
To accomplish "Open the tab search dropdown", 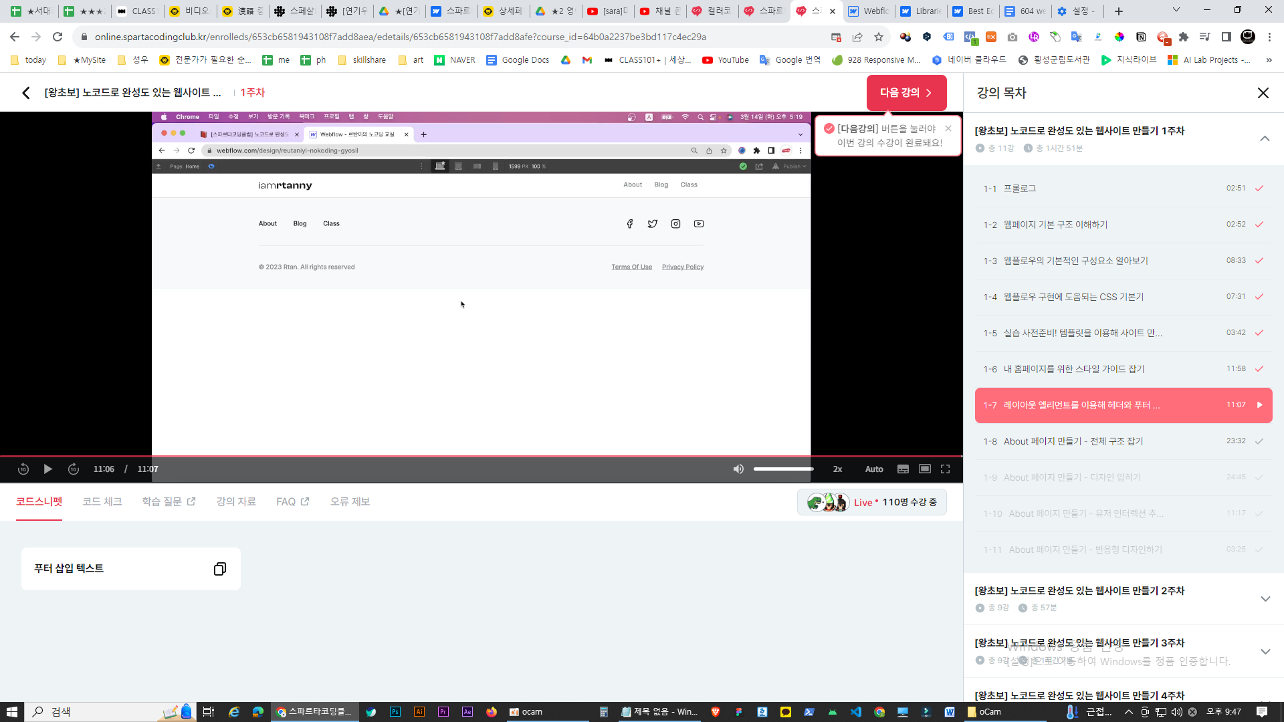I will [1176, 10].
